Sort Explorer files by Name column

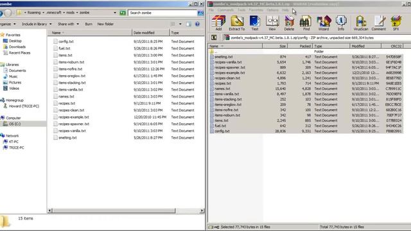[x=90, y=33]
